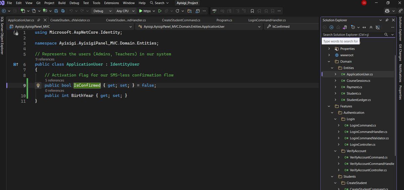Open Solution Explorer toolbar three-dots overflow
The width and height of the screenshot is (404, 190).
(x=393, y=27)
